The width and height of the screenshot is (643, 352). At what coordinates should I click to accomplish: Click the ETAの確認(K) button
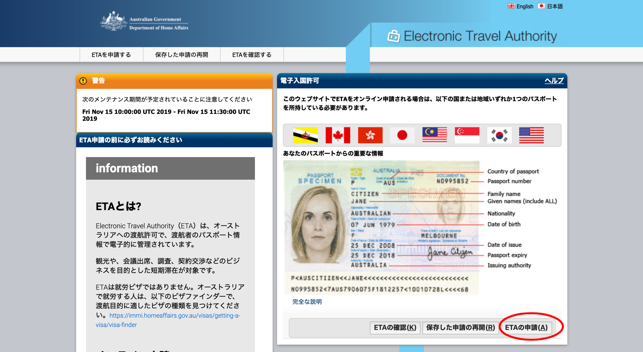click(x=395, y=328)
